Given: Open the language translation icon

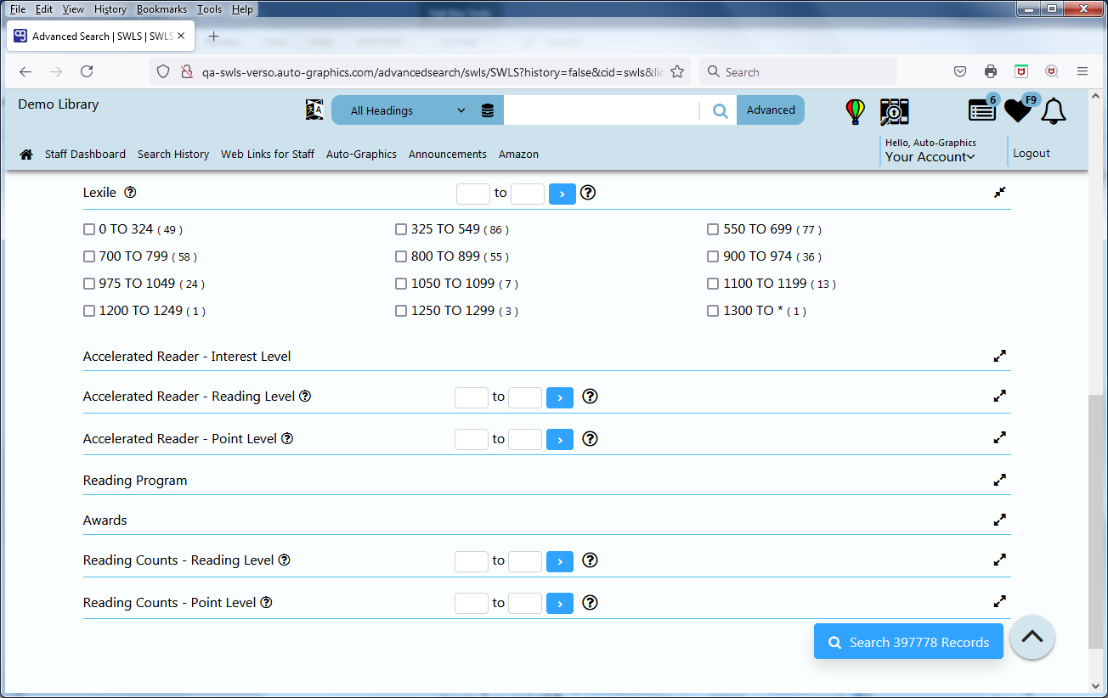Looking at the screenshot, I should pyautogui.click(x=314, y=110).
